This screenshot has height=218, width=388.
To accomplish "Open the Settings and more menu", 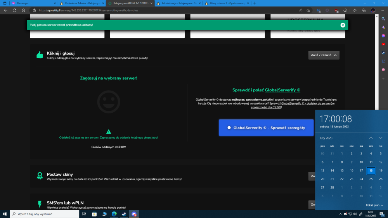I will tap(382, 10).
